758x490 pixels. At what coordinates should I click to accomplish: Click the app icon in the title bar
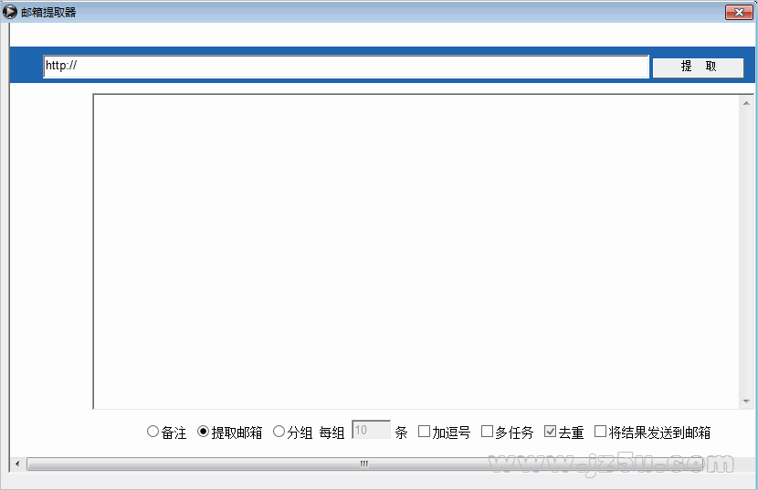pyautogui.click(x=10, y=12)
